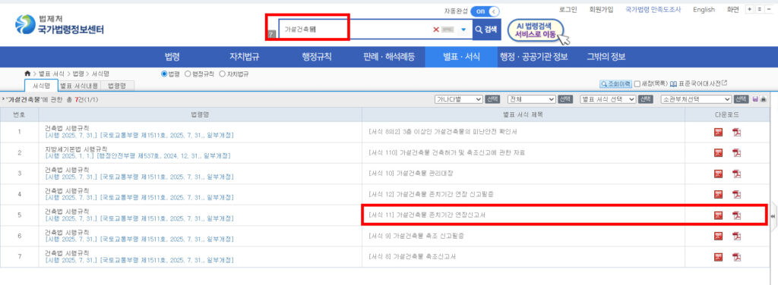Download PDF file for 서식 110 row
The width and height of the screenshot is (778, 285).
tap(736, 153)
